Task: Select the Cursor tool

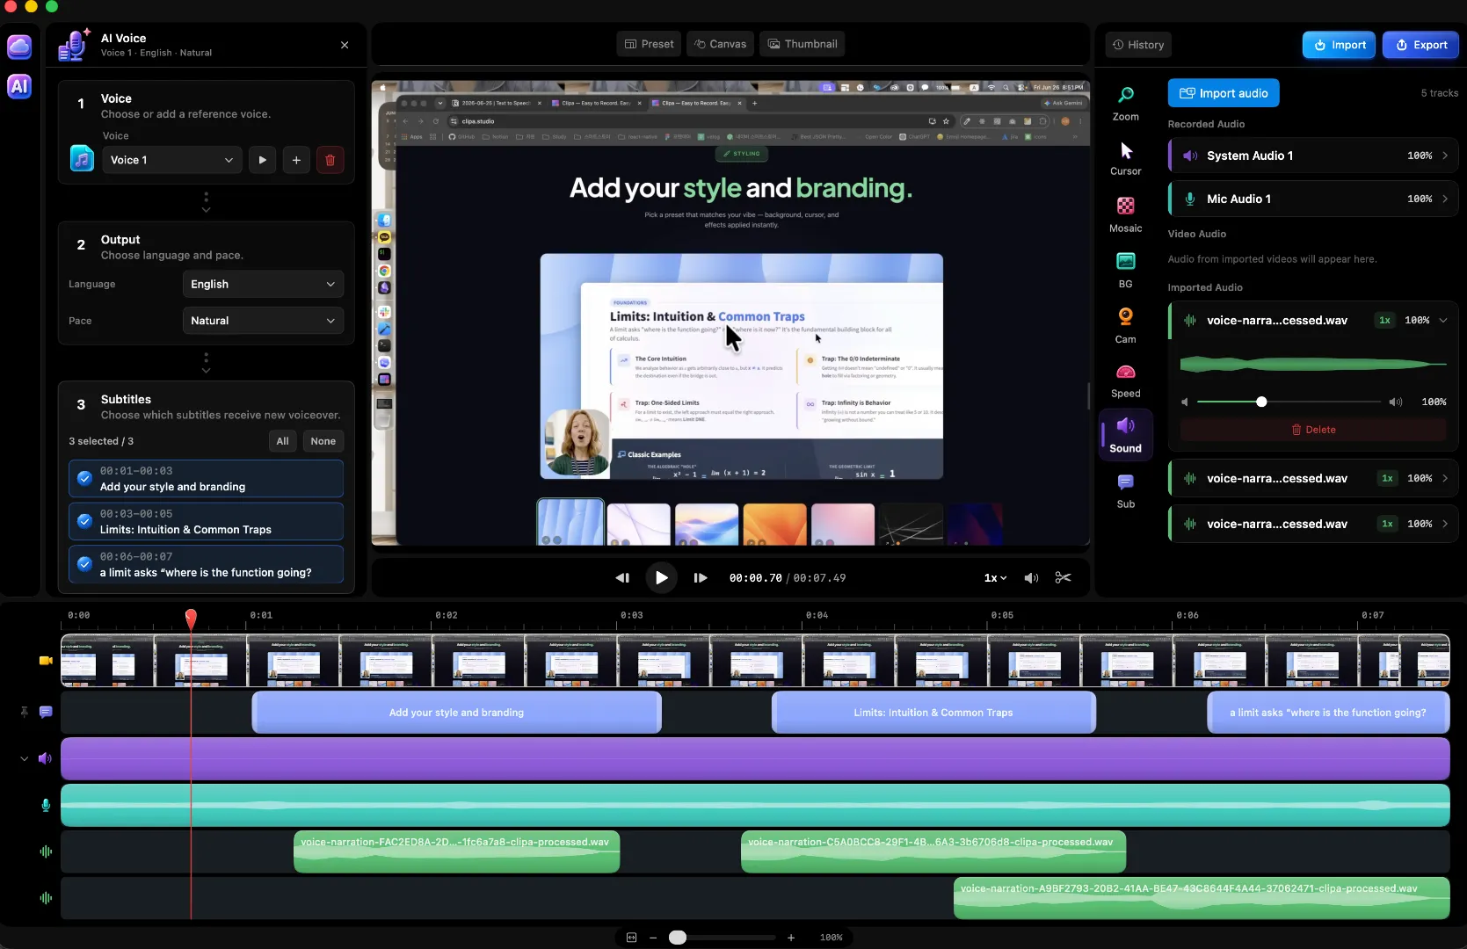Action: [x=1125, y=158]
